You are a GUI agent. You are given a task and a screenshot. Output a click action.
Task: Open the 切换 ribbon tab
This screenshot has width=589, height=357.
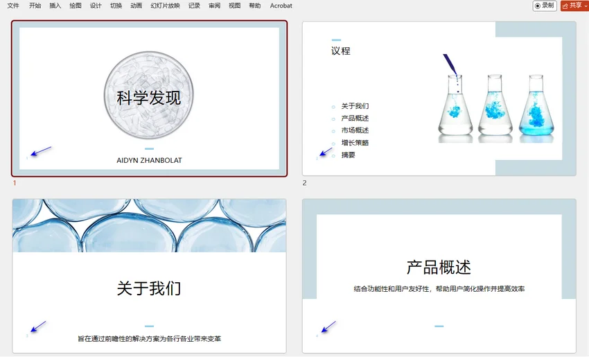(x=116, y=6)
